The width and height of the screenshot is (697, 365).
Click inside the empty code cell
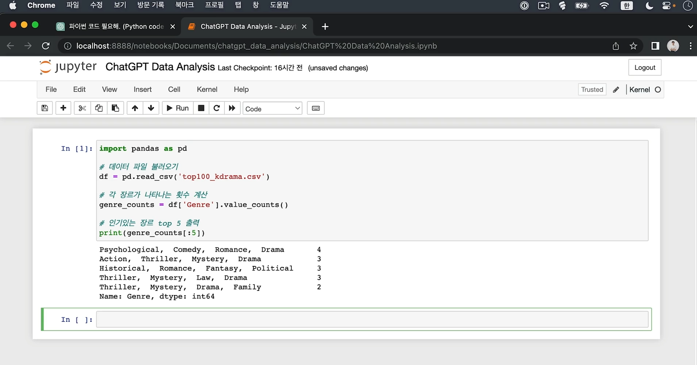[x=372, y=319]
